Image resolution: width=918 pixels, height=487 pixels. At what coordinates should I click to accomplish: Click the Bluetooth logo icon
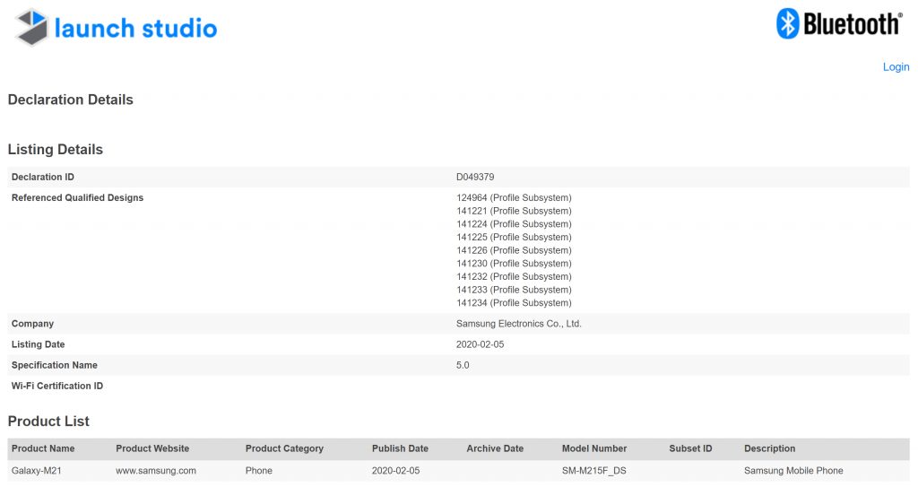click(x=787, y=24)
